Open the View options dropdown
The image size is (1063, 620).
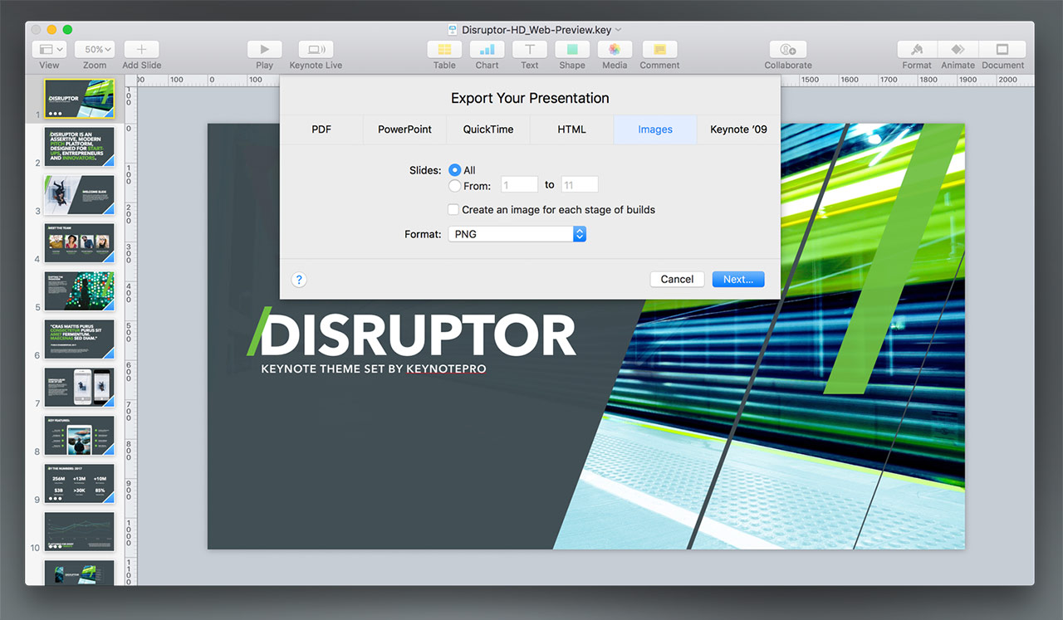49,50
